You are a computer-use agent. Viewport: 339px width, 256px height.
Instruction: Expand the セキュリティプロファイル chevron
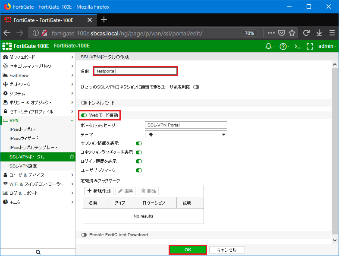[72, 111]
